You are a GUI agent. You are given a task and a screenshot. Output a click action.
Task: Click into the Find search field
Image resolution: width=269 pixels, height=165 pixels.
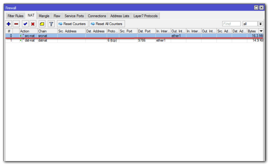coord(231,24)
